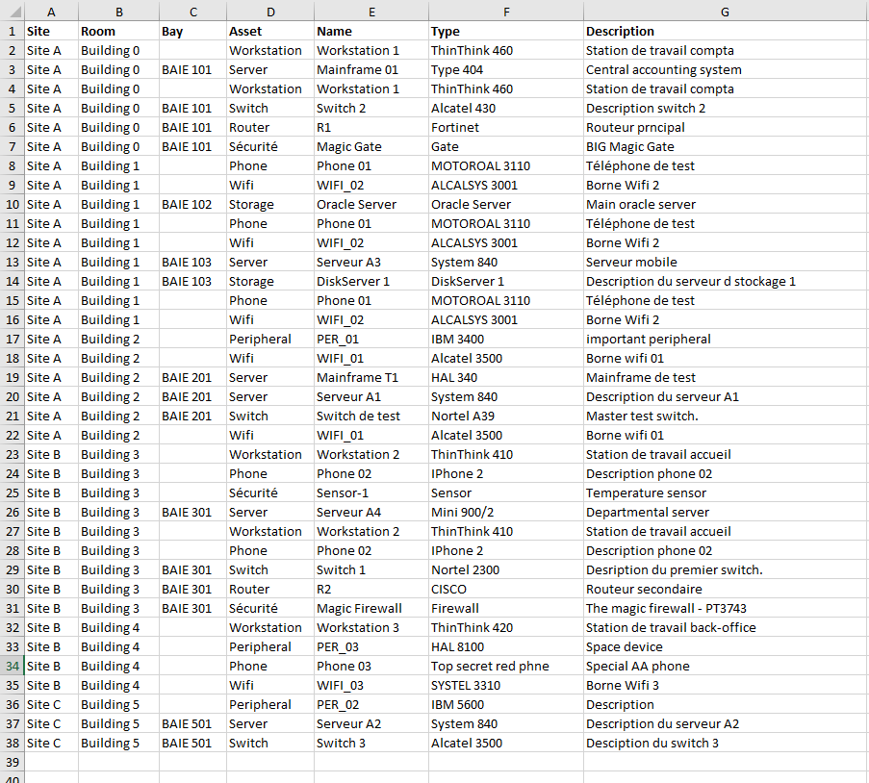Select the 'Sensor-1' name cell

[343, 493]
